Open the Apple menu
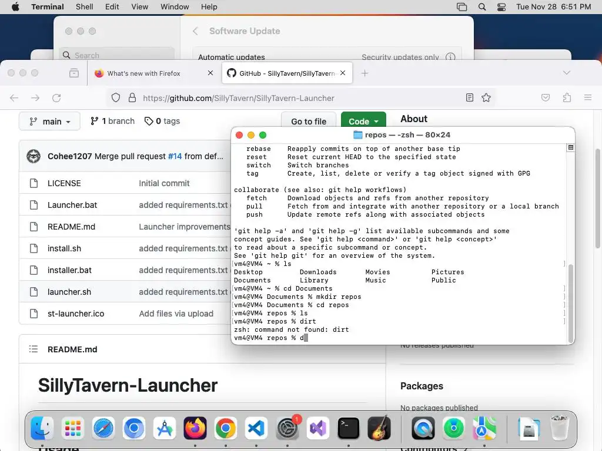Image resolution: width=602 pixels, height=451 pixels. pyautogui.click(x=15, y=6)
